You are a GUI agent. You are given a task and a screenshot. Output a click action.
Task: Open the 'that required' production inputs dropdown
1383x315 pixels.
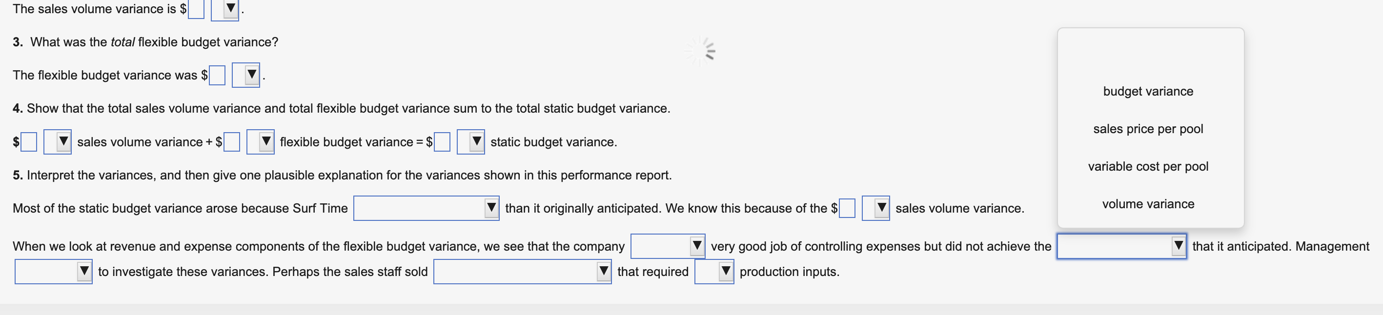point(714,271)
